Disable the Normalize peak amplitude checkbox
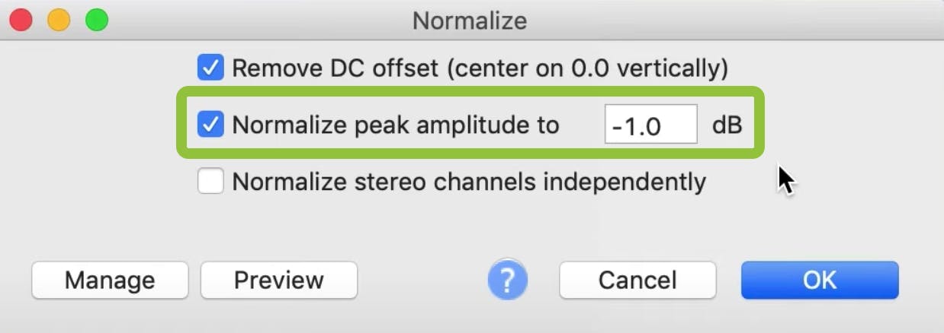Viewport: 944px width, 333px height. [x=210, y=125]
